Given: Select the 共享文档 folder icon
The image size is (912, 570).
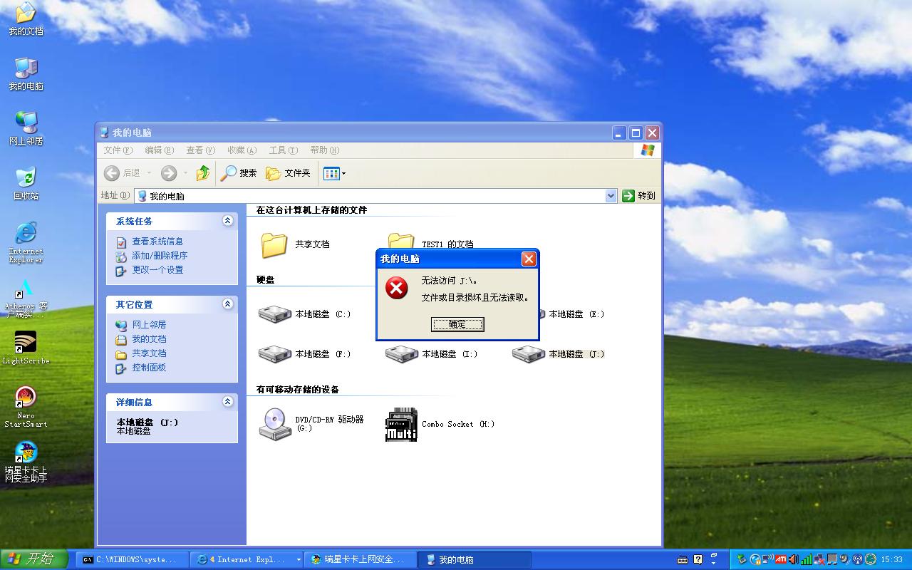Looking at the screenshot, I should [x=274, y=244].
